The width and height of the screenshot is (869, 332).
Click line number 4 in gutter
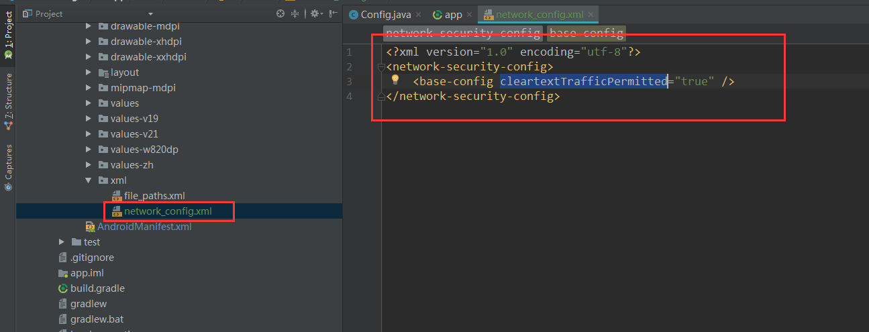point(349,96)
